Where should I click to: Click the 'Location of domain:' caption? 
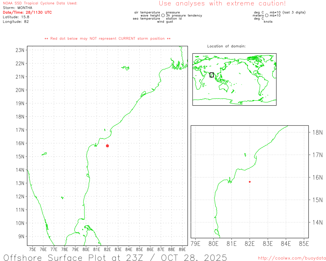click(226, 46)
